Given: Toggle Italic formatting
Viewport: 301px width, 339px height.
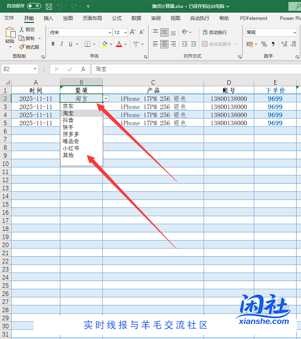Looking at the screenshot, I should pyautogui.click(x=62, y=44).
